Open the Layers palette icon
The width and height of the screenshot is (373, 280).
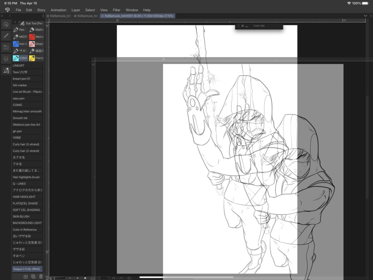tap(6, 59)
